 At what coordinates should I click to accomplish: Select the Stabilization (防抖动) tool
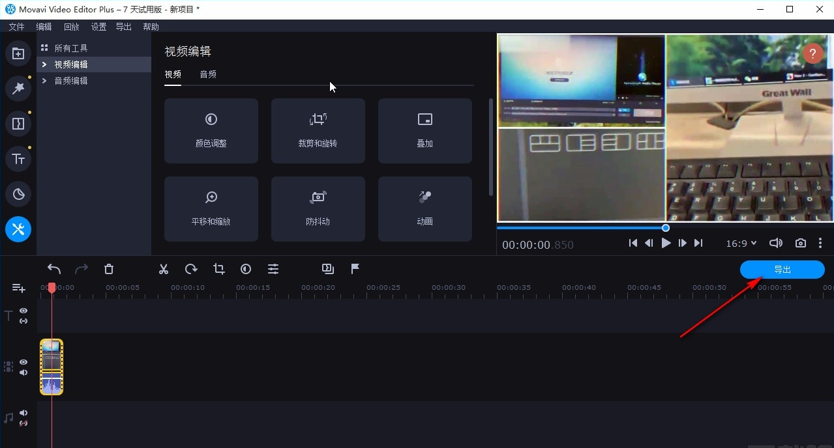pyautogui.click(x=318, y=209)
